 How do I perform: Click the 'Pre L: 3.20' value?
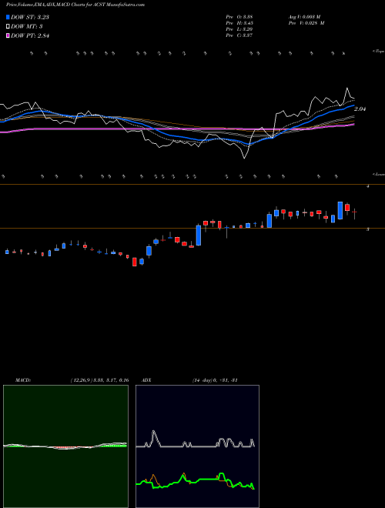(x=239, y=29)
